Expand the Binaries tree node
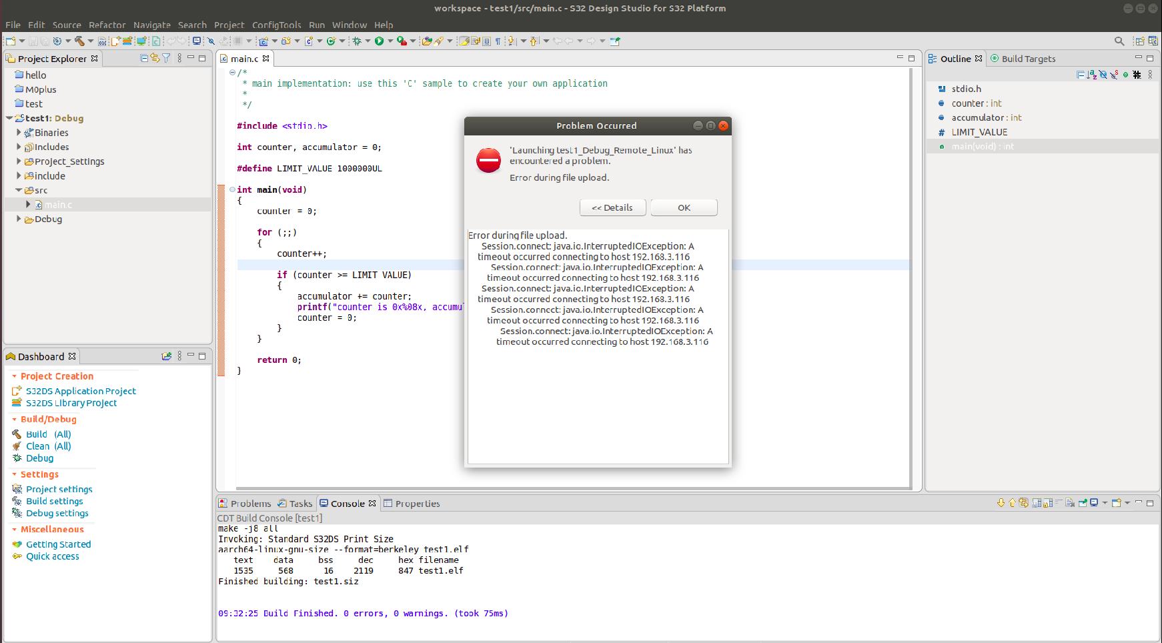This screenshot has width=1162, height=643. (x=19, y=133)
